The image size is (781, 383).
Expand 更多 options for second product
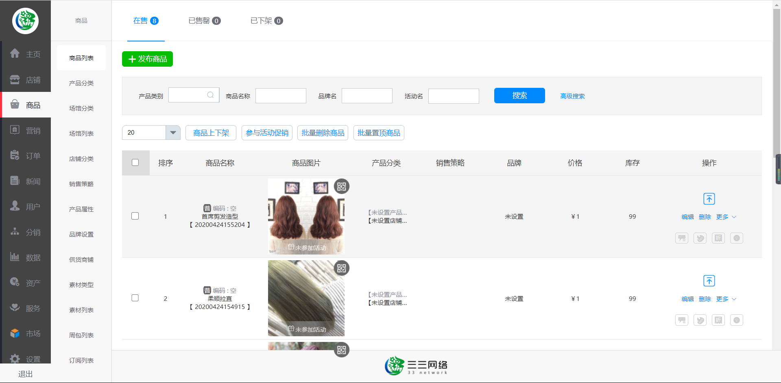pos(726,299)
